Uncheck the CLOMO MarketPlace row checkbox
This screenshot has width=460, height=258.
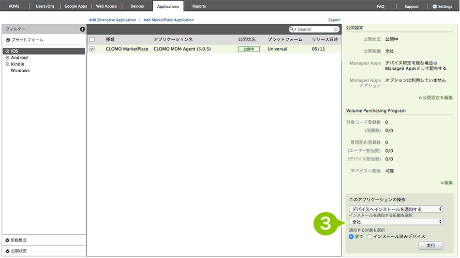point(92,49)
